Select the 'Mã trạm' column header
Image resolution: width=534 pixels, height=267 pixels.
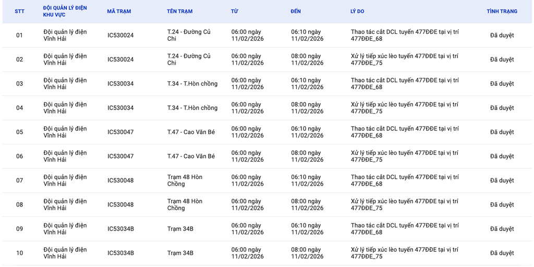tap(119, 11)
